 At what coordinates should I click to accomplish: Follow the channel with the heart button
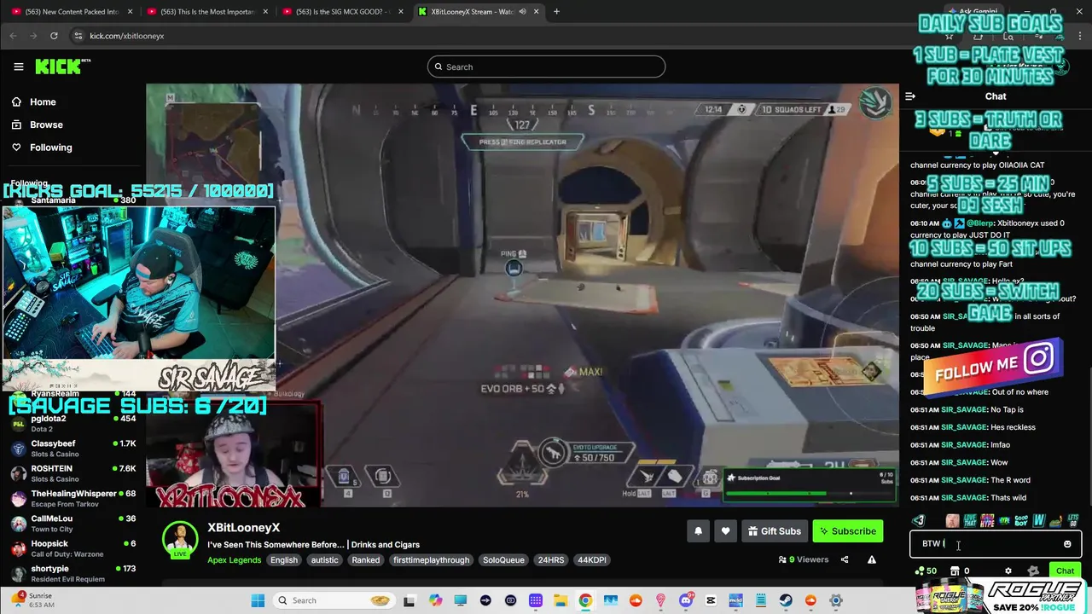(x=725, y=531)
